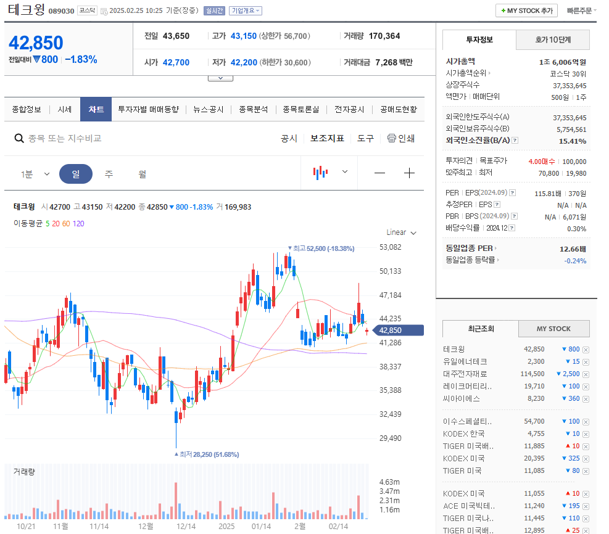Click the + MY STOCK 추가 button
This screenshot has height=534, width=609.
(x=526, y=10)
